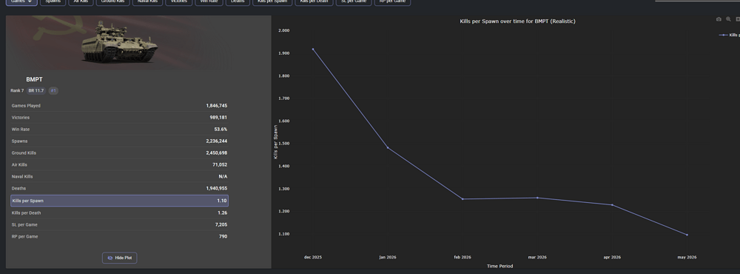740x274 pixels.
Task: Click the jan 2026 data point
Action: pos(388,148)
